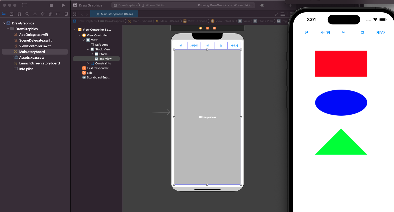
Task: Tap 채우기 in the iPhone simulator
Action: coord(381,32)
